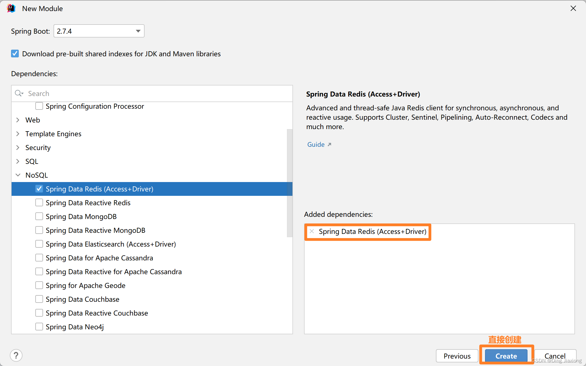This screenshot has width=586, height=366.
Task: Expand the Template Engines category
Action: pos(18,134)
